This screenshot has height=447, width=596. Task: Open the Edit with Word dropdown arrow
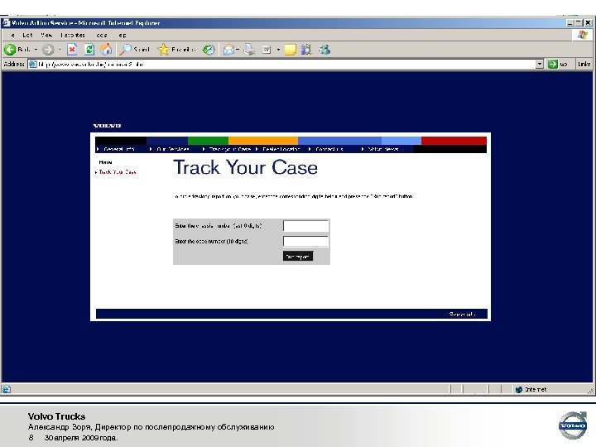tap(278, 50)
